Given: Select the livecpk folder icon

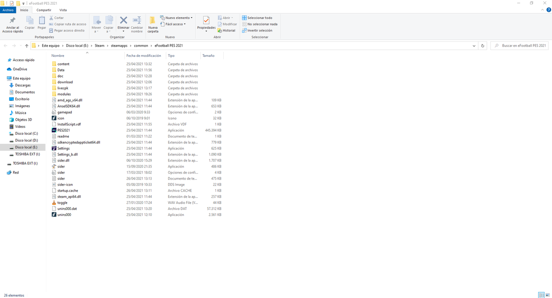Looking at the screenshot, I should (54, 88).
